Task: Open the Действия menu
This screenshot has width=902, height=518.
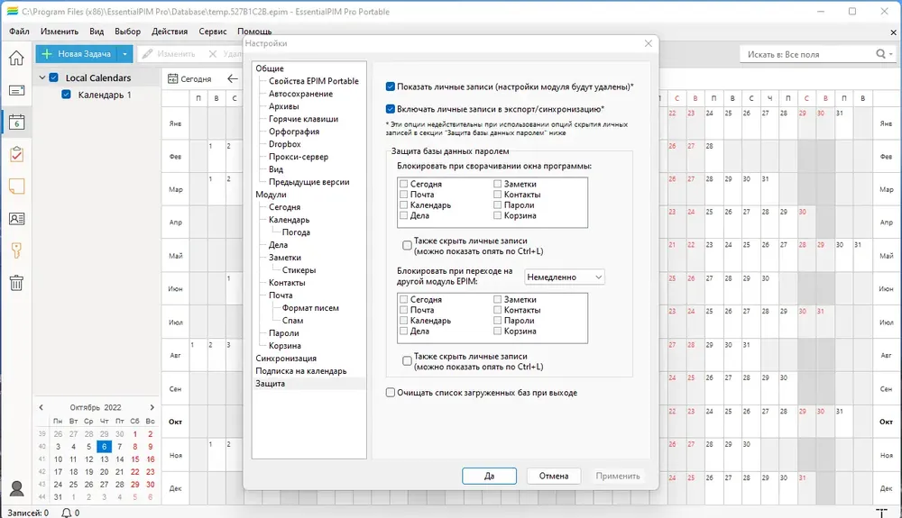Action: click(x=170, y=31)
